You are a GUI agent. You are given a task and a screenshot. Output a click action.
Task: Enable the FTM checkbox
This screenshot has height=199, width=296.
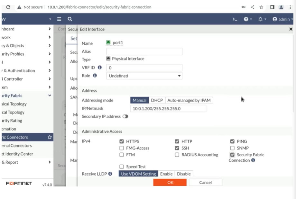click(x=122, y=155)
